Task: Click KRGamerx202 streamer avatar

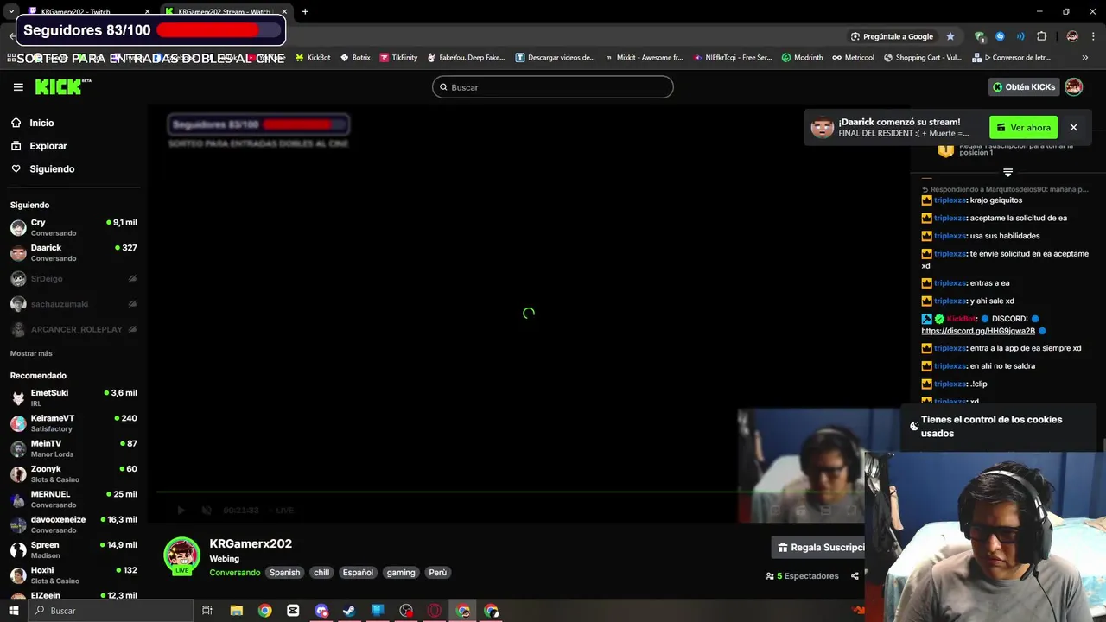Action: coord(181,555)
